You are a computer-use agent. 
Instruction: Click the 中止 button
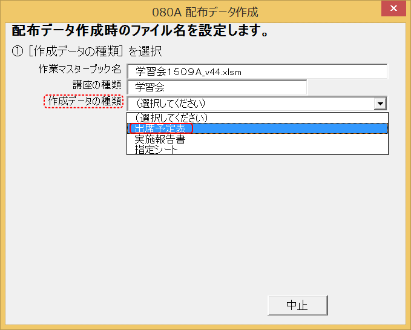[297, 305]
